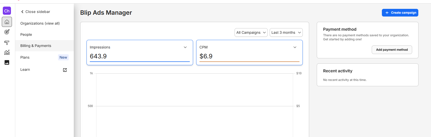This screenshot has width=431, height=137.
Task: Open the campaigns target icon
Action: pos(7,32)
